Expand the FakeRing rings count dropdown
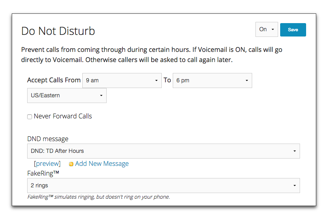The height and width of the screenshot is (219, 328). click(163, 185)
